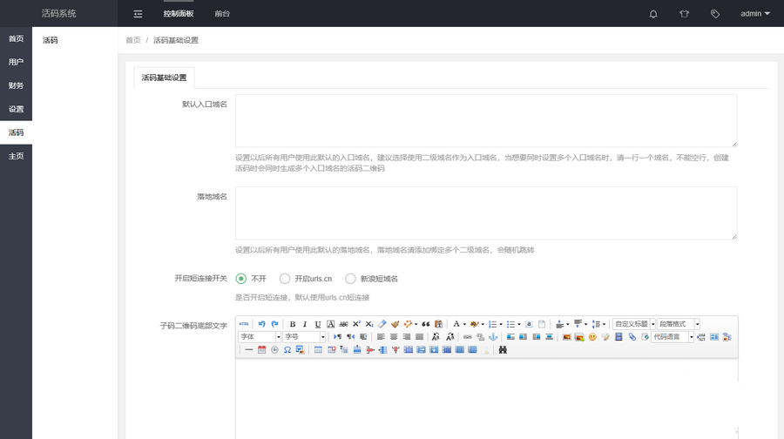Image resolution: width=784 pixels, height=439 pixels.
Task: Insert date with calendar icon
Action: [261, 350]
